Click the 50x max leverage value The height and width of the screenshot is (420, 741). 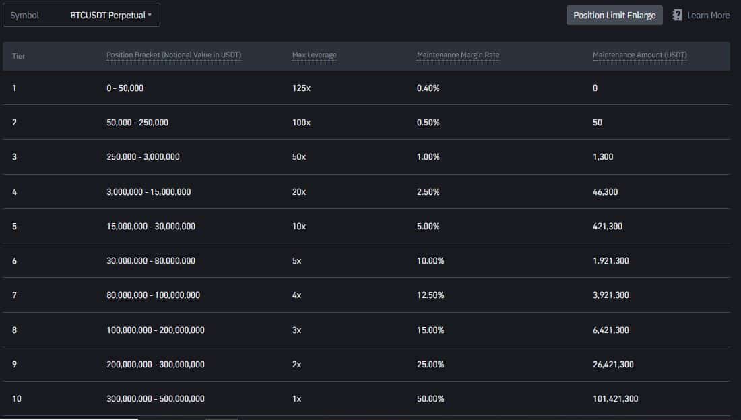pos(299,157)
